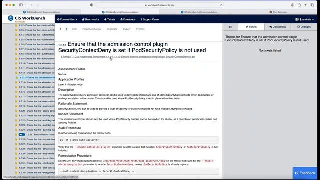Reload the page with the refresh icon
This screenshot has height=180, width=320.
pos(221,5)
